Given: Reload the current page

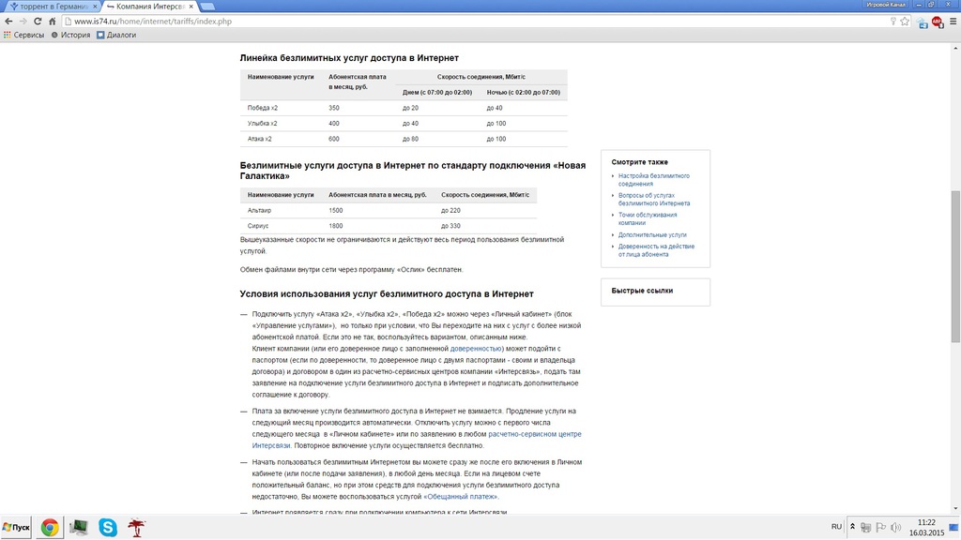Looking at the screenshot, I should tap(38, 22).
